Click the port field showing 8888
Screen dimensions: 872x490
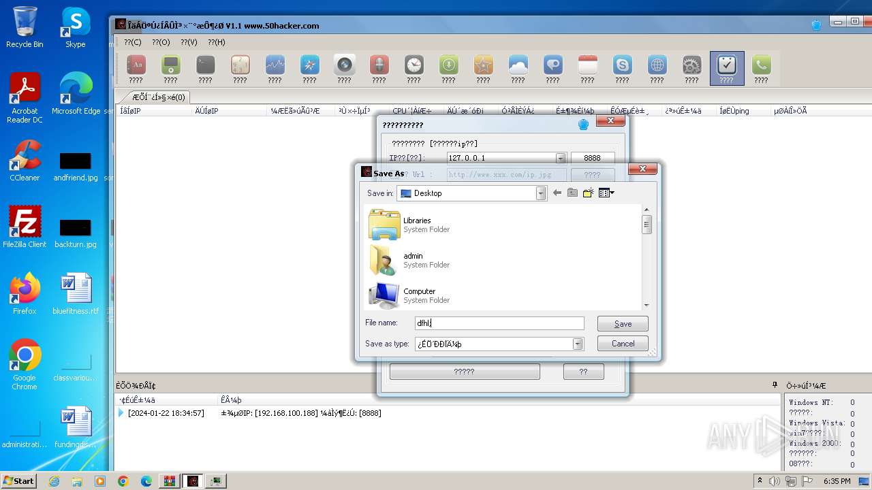[x=593, y=158]
